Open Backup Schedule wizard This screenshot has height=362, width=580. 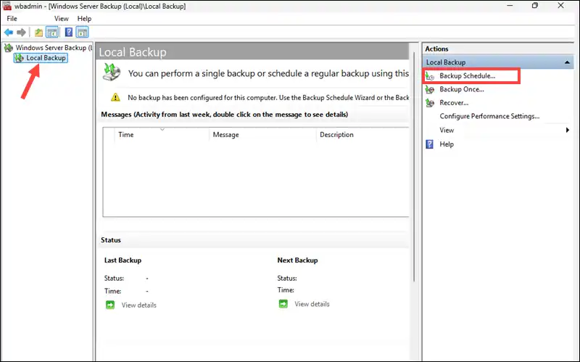(467, 76)
